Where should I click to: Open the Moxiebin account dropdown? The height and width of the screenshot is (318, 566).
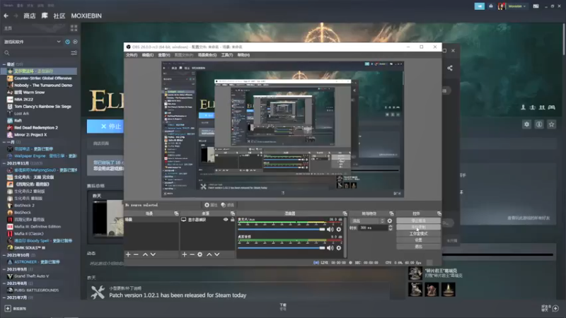(515, 6)
